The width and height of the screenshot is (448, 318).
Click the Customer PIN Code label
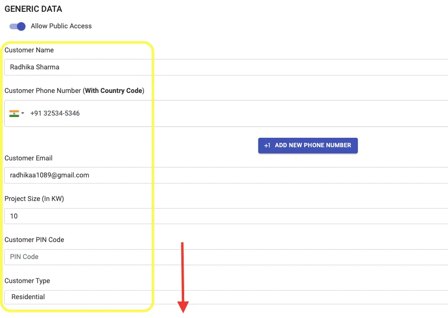coord(34,240)
